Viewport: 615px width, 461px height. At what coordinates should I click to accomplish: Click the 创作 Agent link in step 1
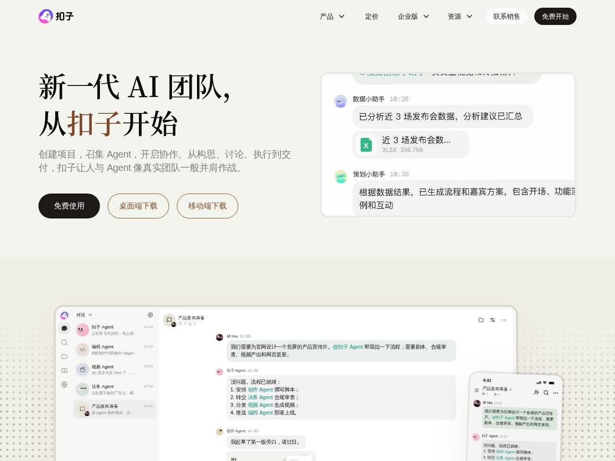(260, 390)
